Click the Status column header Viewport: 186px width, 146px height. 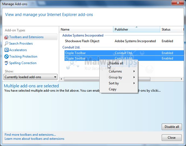click(171, 29)
